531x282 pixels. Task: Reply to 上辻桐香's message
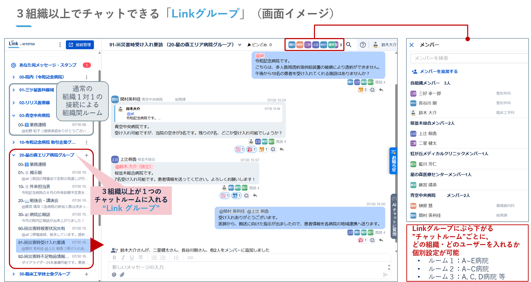[x=255, y=196]
